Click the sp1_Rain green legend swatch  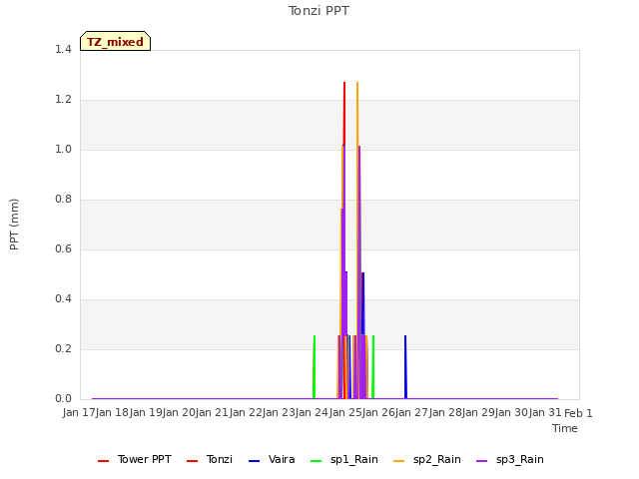tap(316, 461)
